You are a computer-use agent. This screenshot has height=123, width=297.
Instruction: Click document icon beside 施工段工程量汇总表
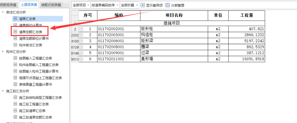(15, 104)
